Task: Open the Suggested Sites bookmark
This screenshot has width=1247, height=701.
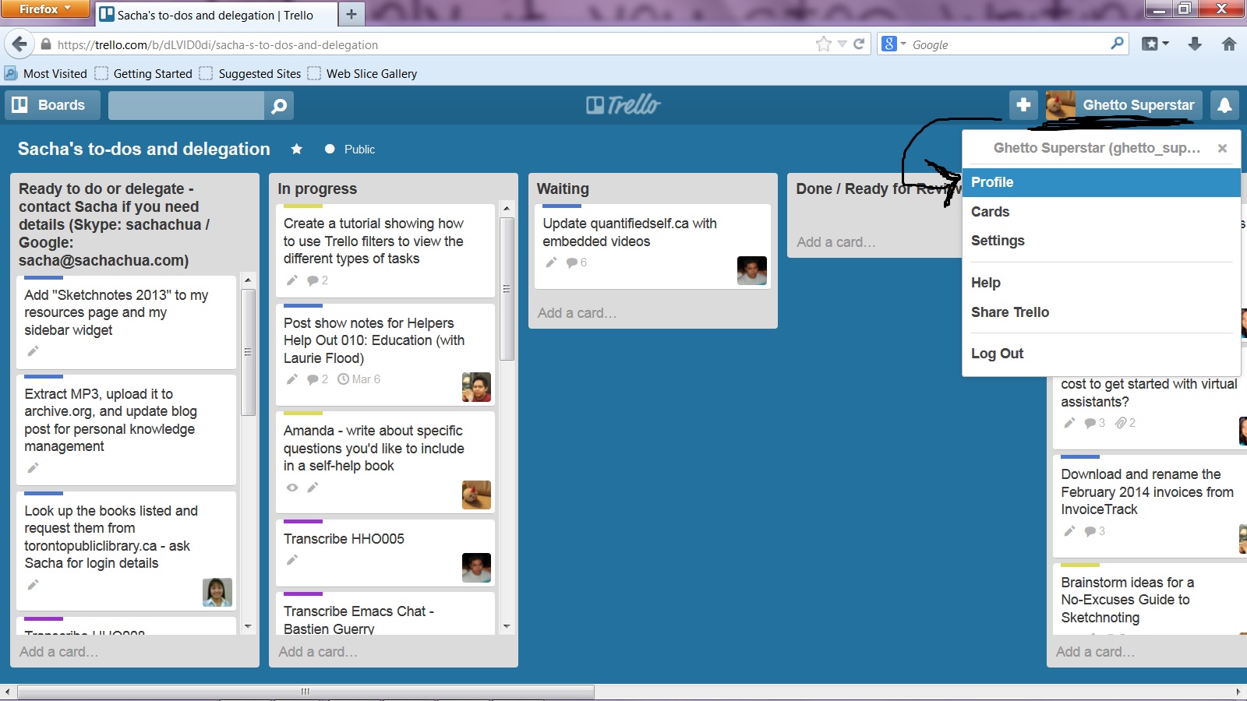Action: [250, 73]
